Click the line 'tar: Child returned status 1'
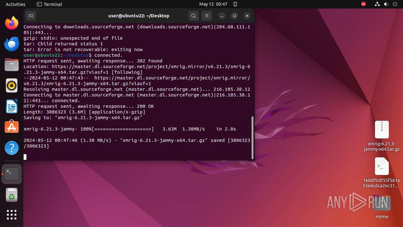 point(63,44)
